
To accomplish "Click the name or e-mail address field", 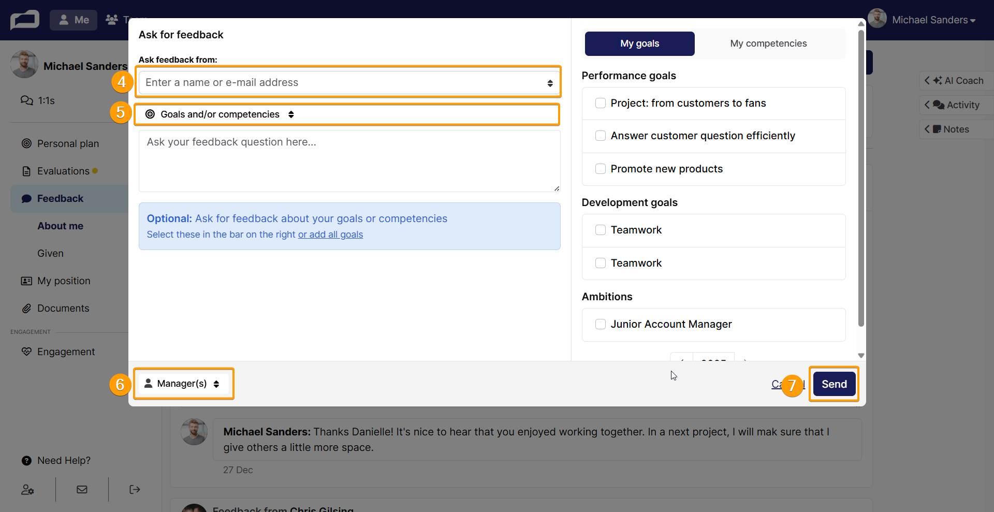I will pos(349,82).
